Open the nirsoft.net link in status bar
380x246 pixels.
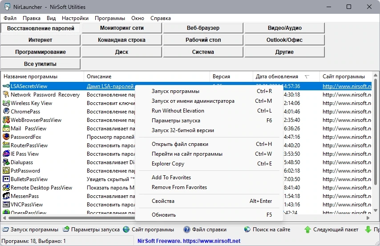click(189, 241)
